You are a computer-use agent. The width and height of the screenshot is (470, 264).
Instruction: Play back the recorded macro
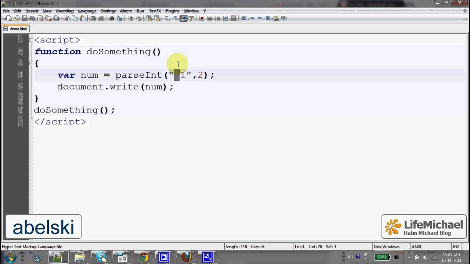point(217,18)
